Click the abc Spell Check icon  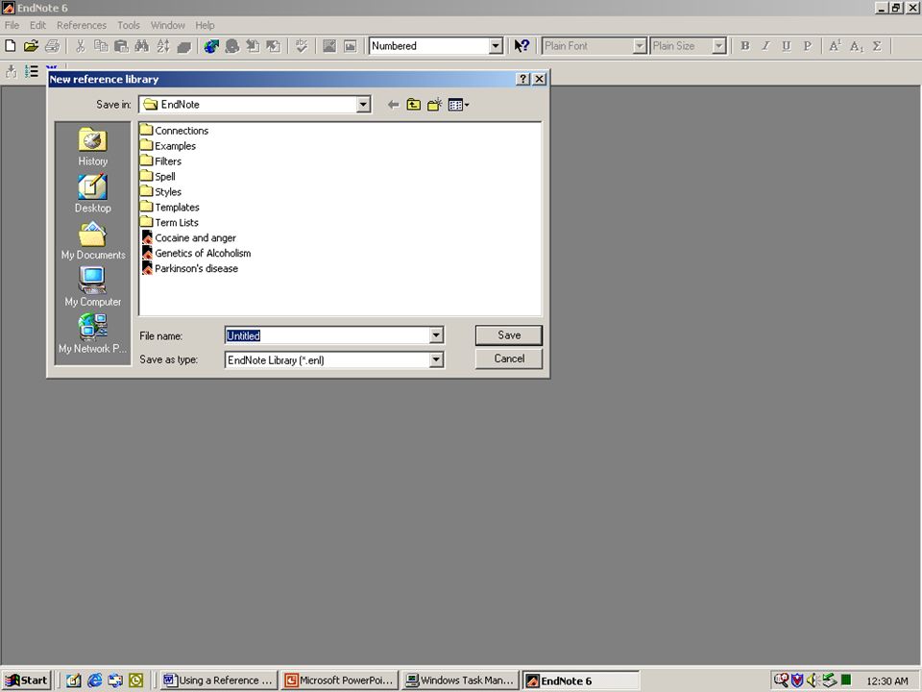coord(302,46)
